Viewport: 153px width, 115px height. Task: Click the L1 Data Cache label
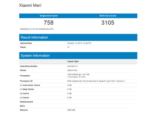point(27,89)
